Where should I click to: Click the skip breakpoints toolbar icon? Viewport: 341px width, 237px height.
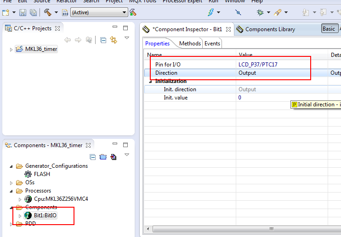tap(238, 12)
